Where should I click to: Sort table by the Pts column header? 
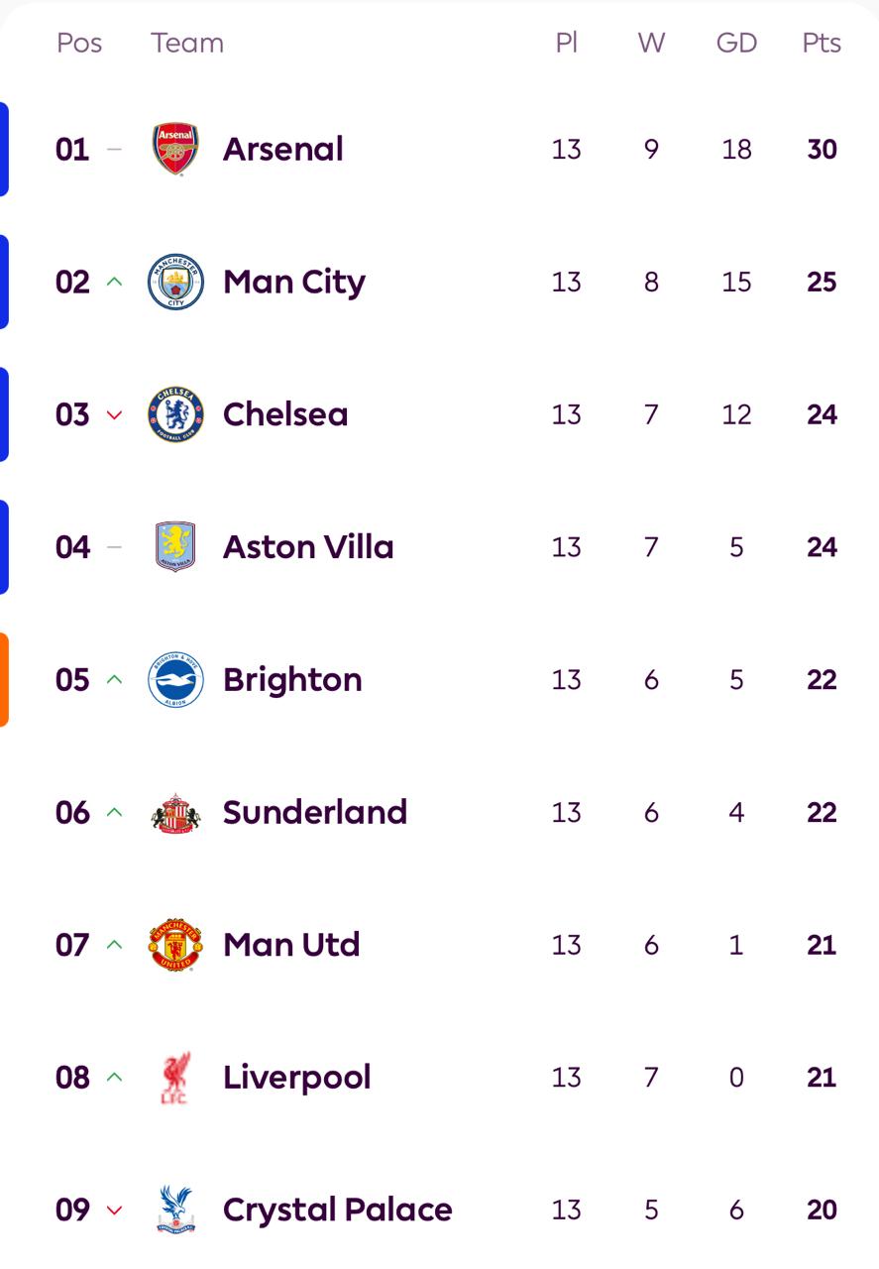[x=822, y=44]
